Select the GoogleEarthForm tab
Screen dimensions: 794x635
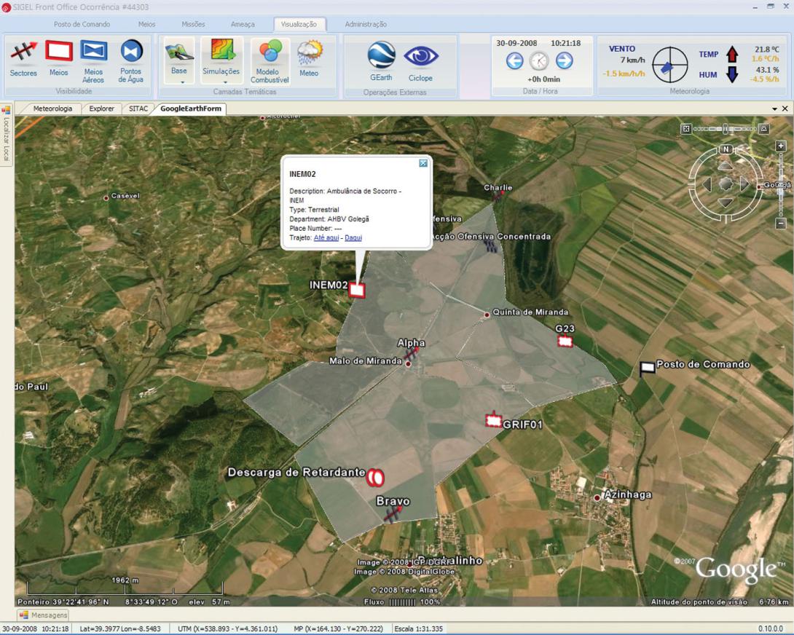(x=190, y=109)
